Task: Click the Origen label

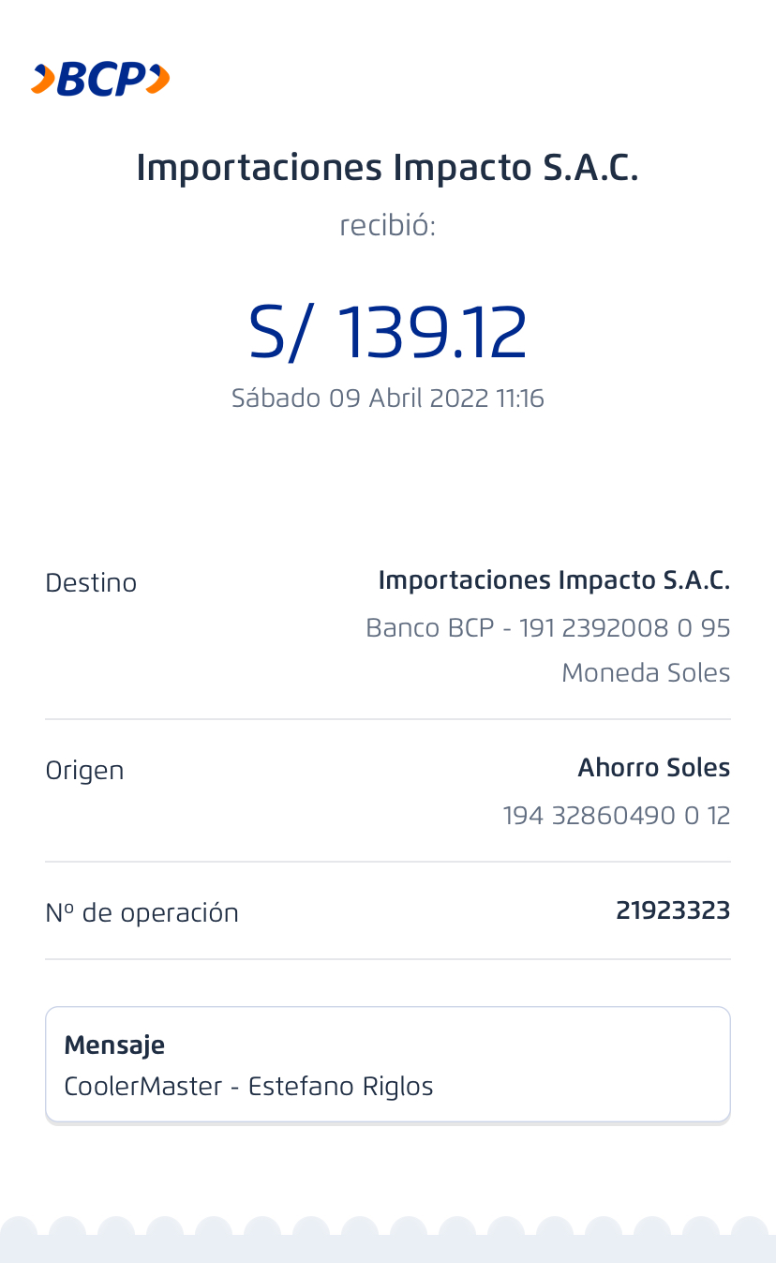Action: tap(84, 771)
